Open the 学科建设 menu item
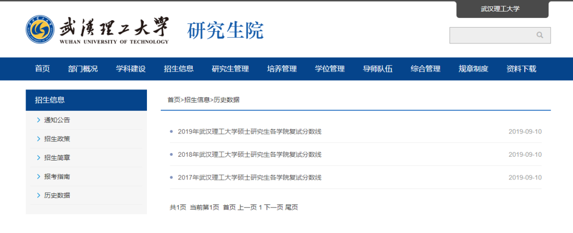 click(131, 69)
